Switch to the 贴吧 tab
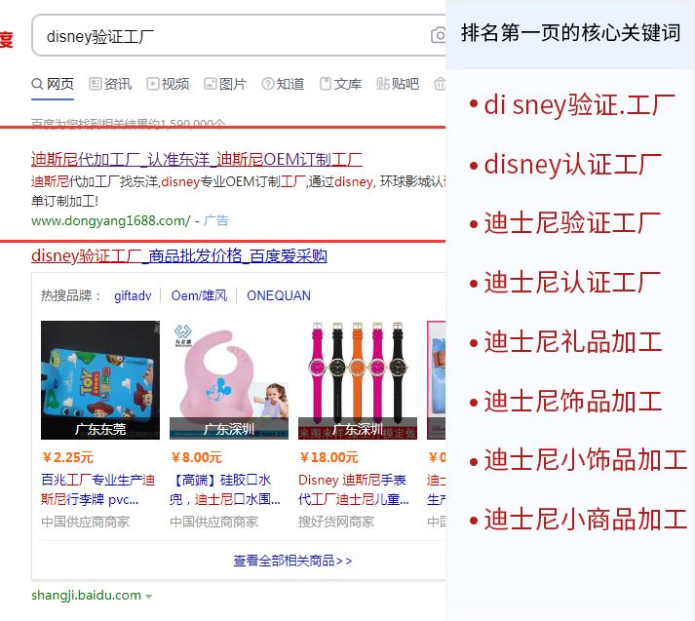Image resolution: width=695 pixels, height=621 pixels. tap(398, 84)
